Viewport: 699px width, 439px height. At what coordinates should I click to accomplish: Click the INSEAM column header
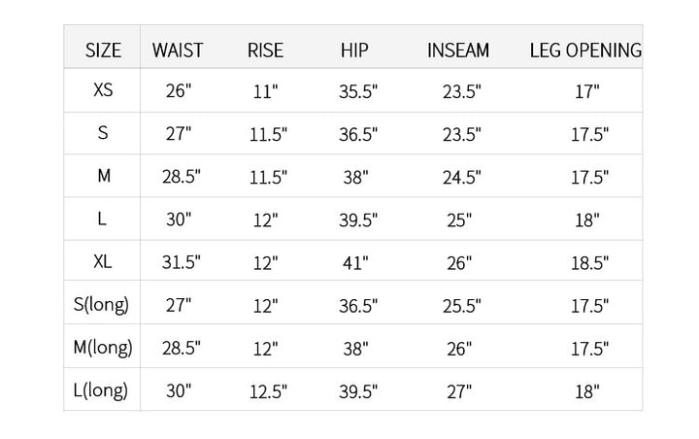pos(458,51)
